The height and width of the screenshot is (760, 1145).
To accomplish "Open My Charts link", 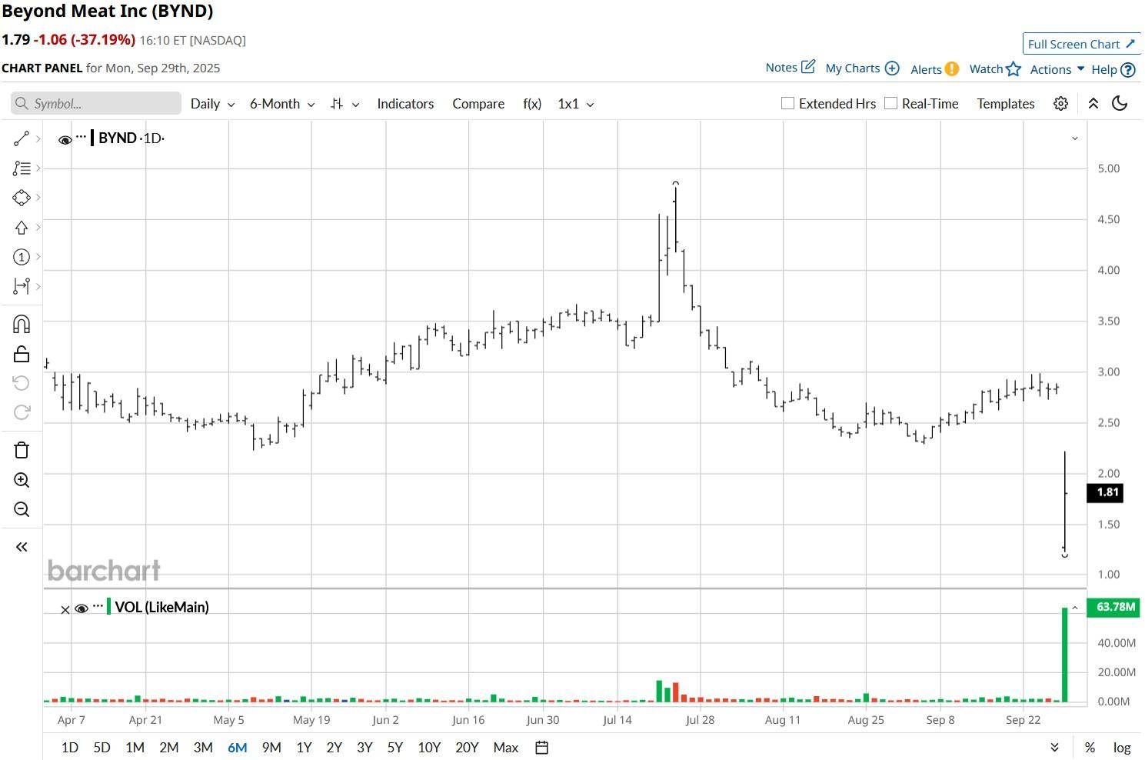I will pyautogui.click(x=862, y=68).
